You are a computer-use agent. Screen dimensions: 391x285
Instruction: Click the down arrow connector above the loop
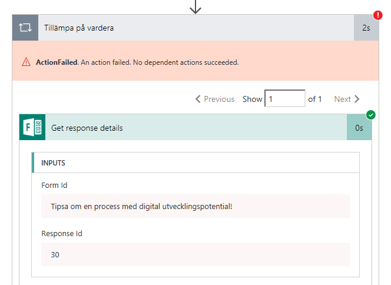[x=195, y=7]
